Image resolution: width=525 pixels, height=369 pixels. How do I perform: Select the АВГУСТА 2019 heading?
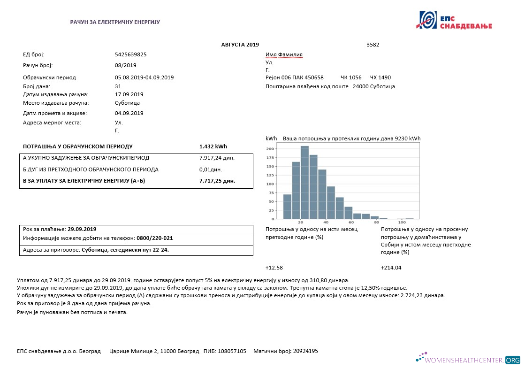point(239,45)
